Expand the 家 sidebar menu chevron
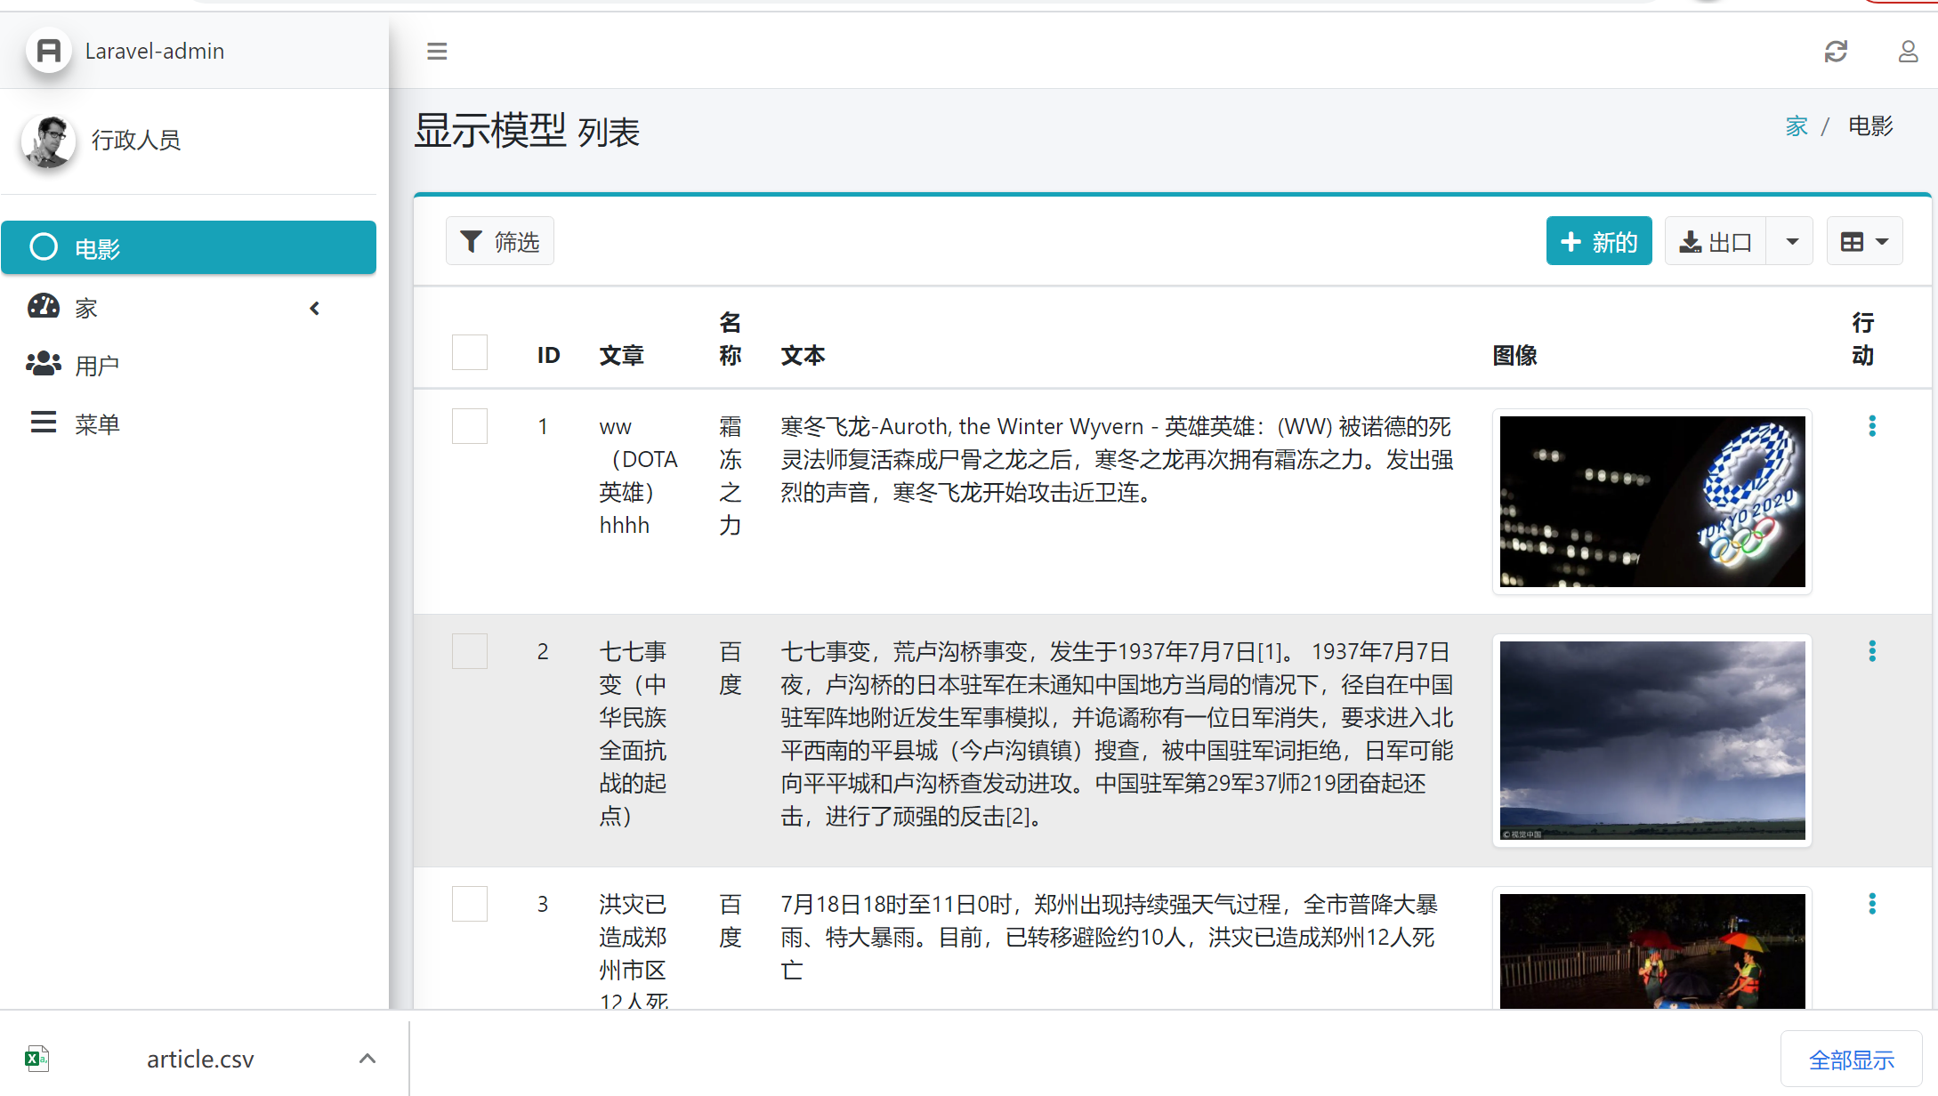The height and width of the screenshot is (1096, 1938). pyautogui.click(x=314, y=308)
